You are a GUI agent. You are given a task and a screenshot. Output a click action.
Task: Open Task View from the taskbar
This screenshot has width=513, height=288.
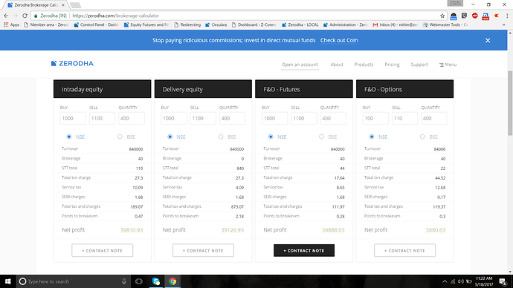point(139,281)
